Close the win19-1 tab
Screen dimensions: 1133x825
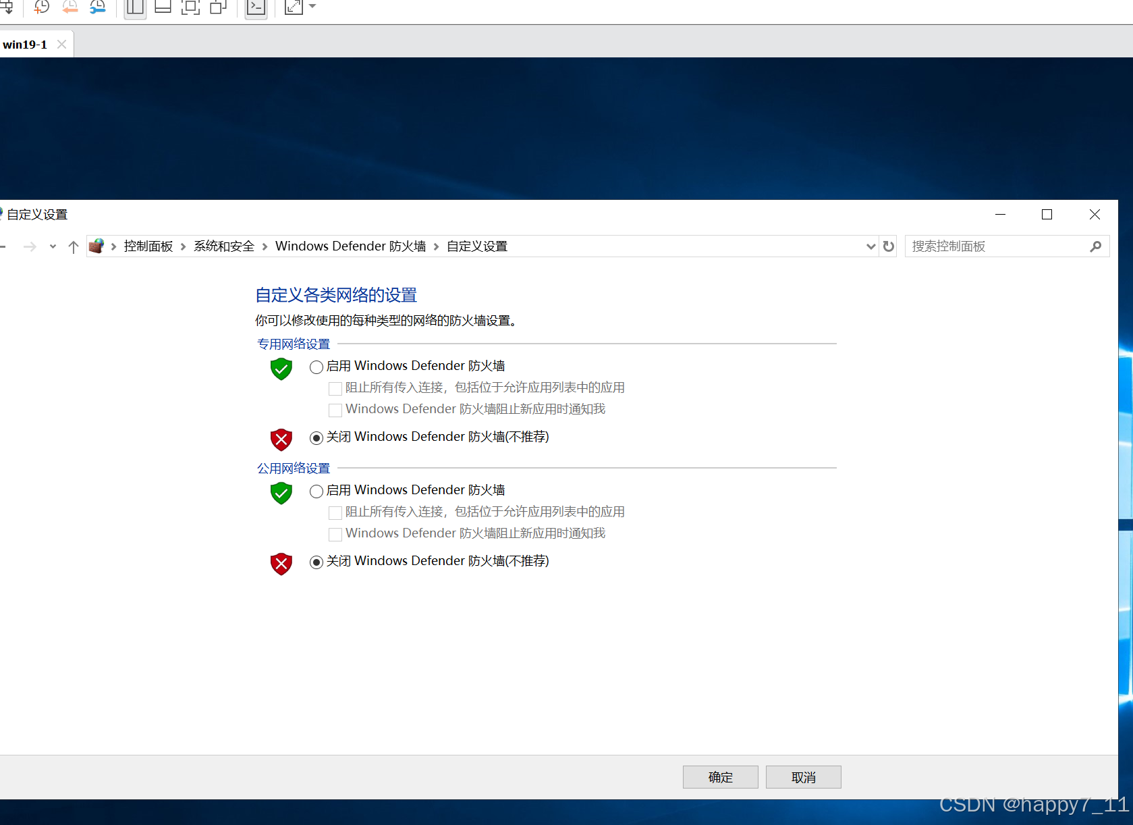[x=61, y=44]
